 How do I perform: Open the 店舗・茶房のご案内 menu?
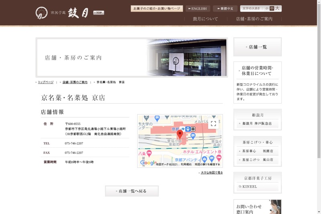(254, 19)
